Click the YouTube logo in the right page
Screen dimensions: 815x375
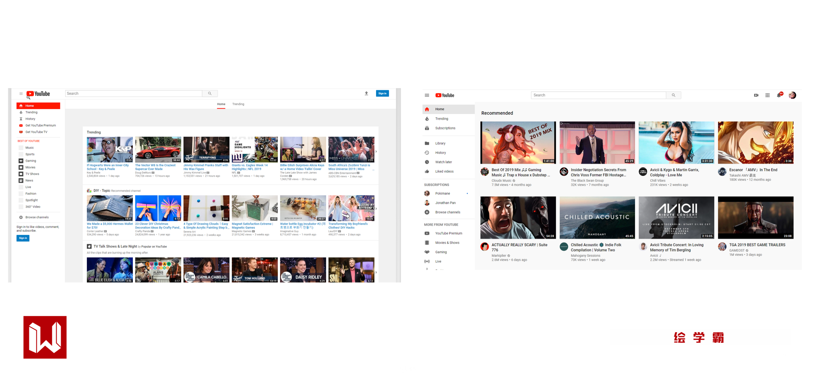tap(445, 95)
